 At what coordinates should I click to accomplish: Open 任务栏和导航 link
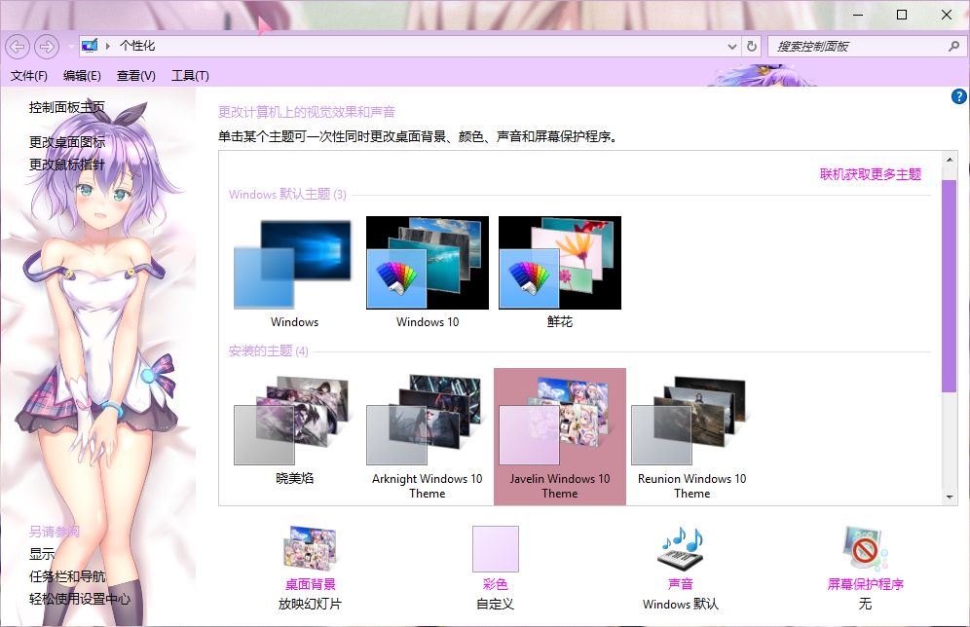coord(67,576)
